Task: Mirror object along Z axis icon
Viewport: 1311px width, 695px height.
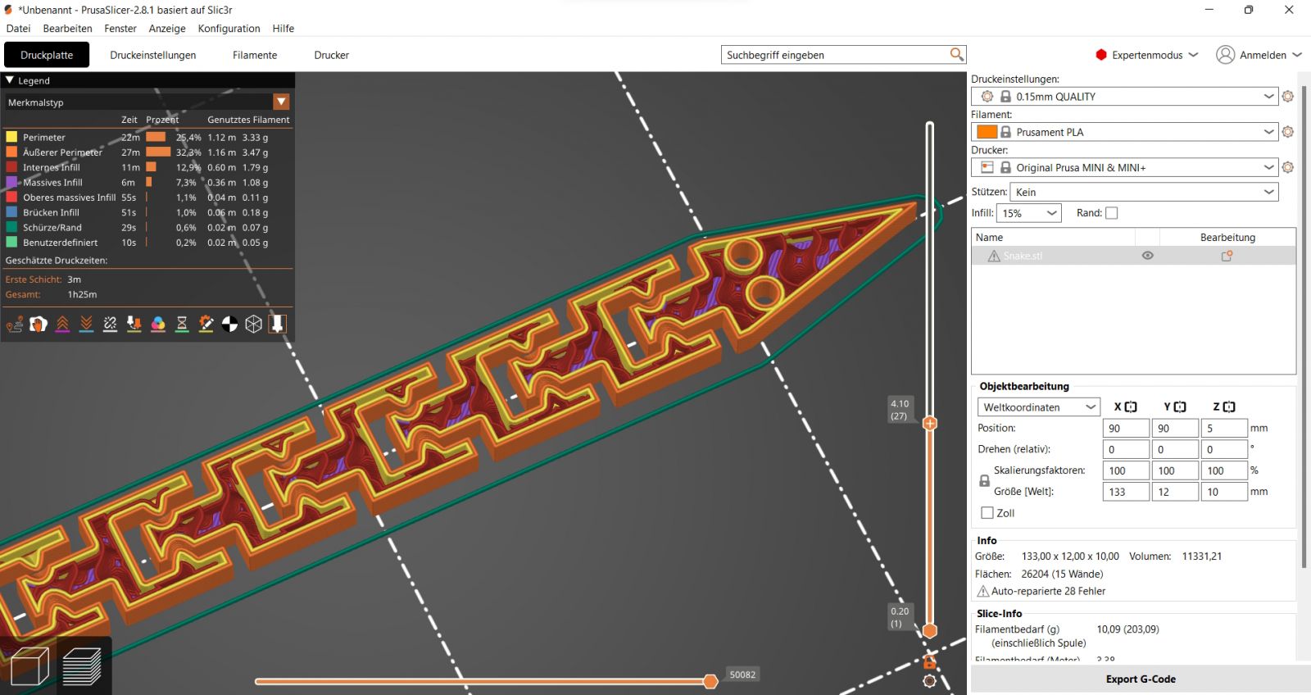Action: coord(1229,407)
